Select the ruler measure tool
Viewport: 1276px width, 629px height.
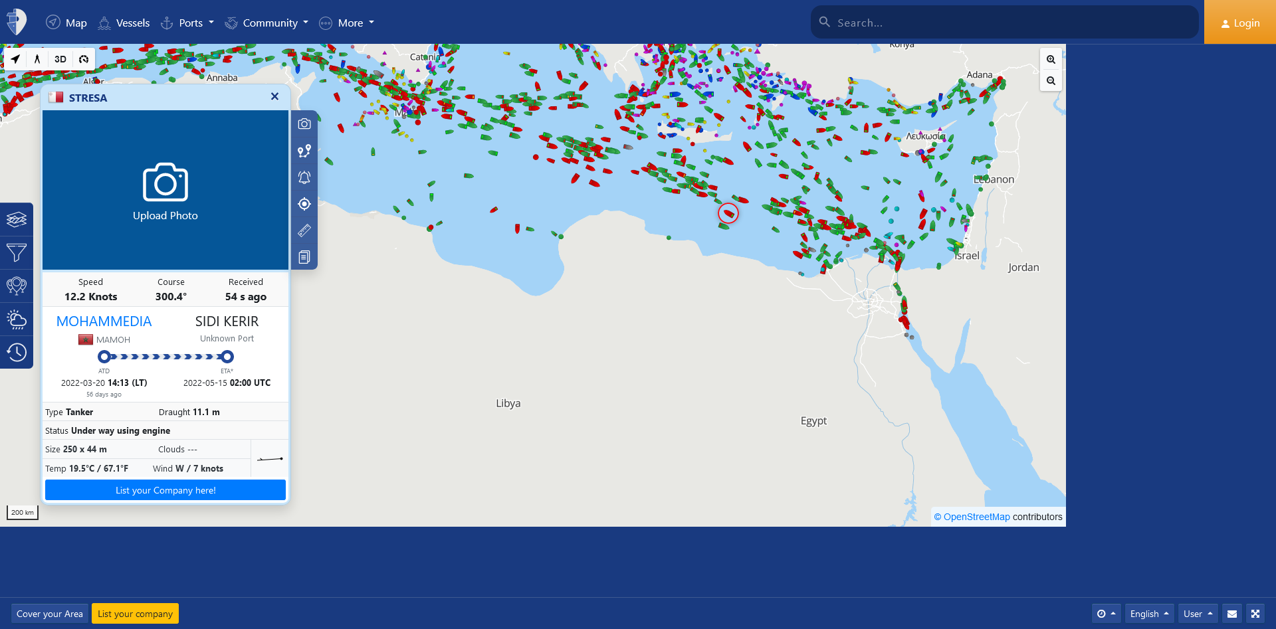tap(304, 230)
